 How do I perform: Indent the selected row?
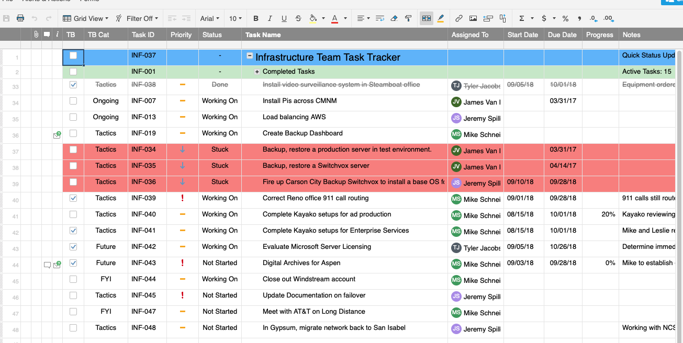tap(186, 18)
